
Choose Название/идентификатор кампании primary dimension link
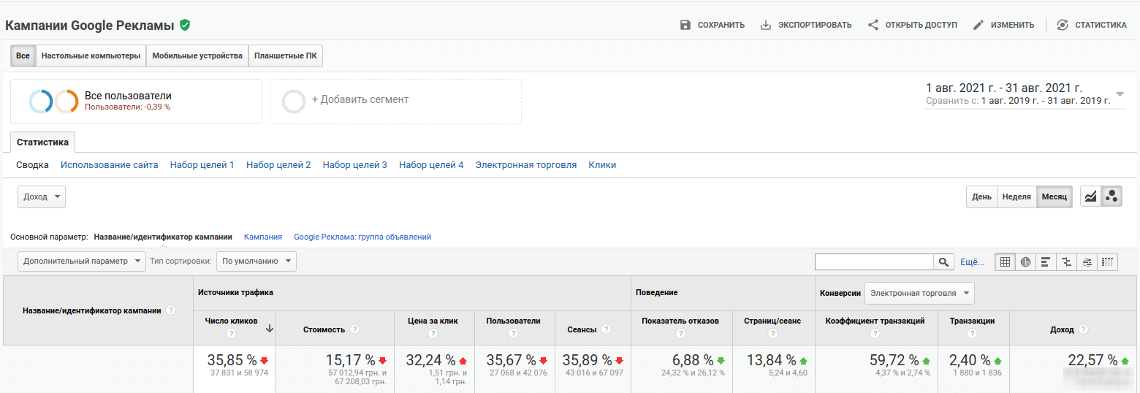163,237
